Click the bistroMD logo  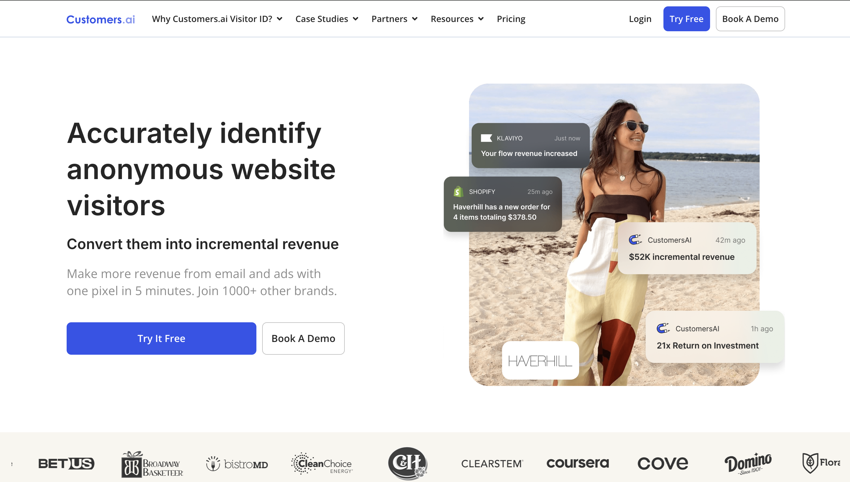pyautogui.click(x=237, y=464)
